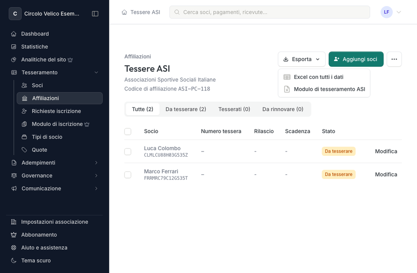Click the crown icon beside Modulo di iscrizione

[x=87, y=124]
